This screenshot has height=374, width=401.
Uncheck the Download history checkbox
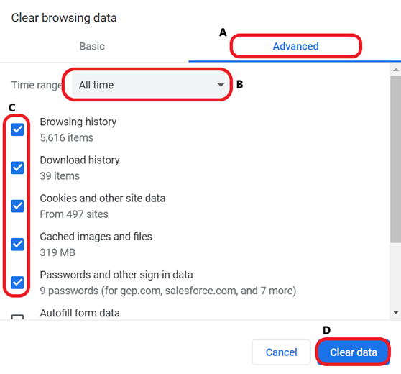point(17,168)
